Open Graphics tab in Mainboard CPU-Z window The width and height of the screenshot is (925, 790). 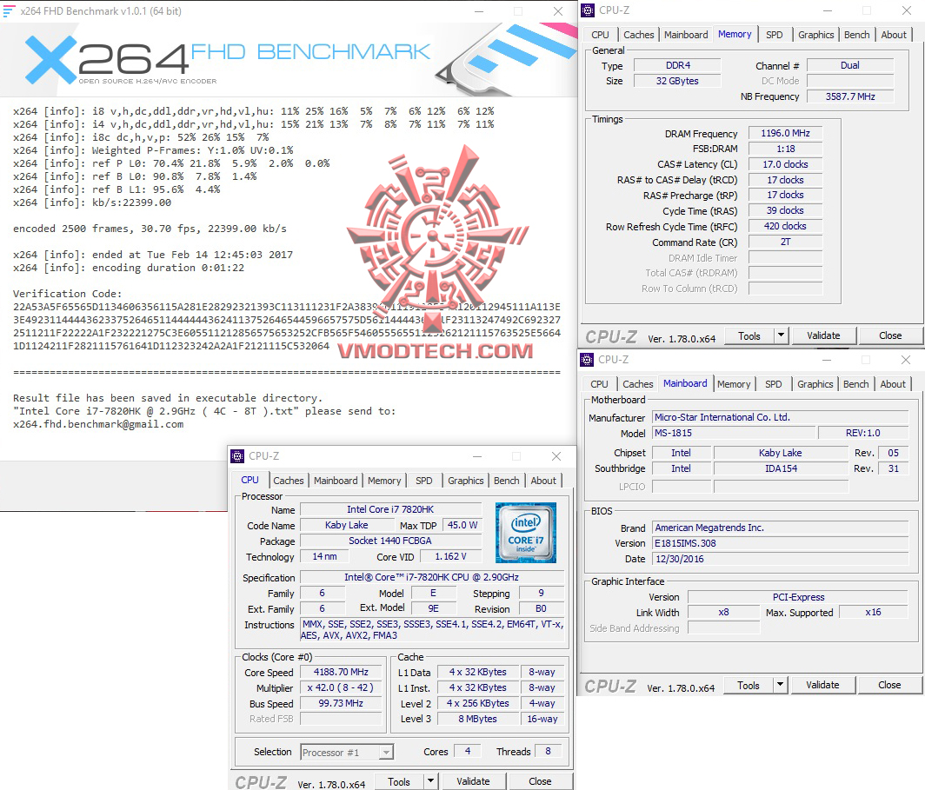[x=815, y=384]
